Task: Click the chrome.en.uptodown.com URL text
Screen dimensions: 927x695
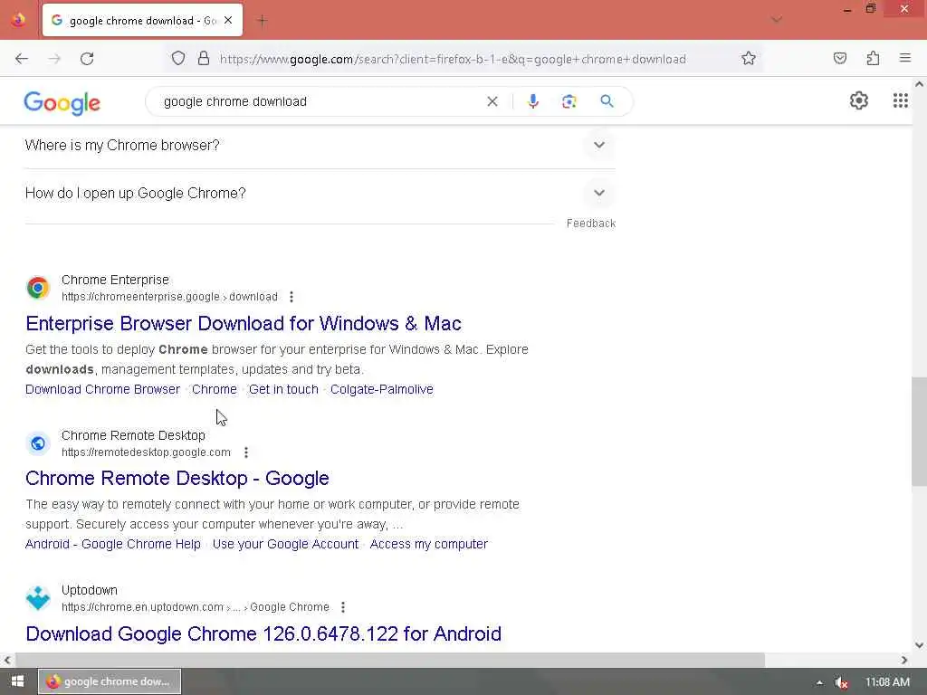Action: click(196, 607)
